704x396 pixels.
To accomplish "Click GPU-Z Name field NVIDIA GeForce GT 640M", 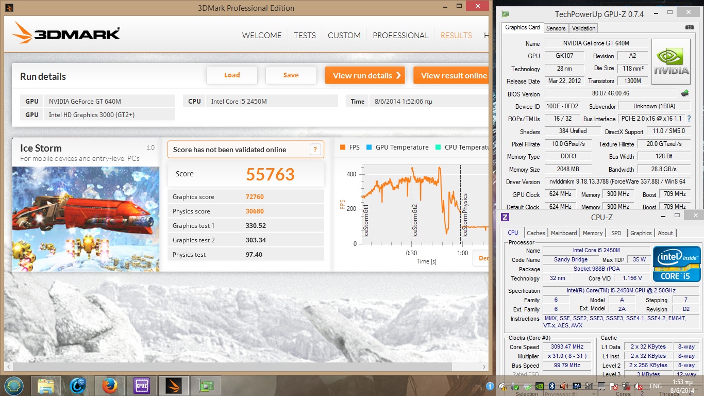I will pos(596,43).
